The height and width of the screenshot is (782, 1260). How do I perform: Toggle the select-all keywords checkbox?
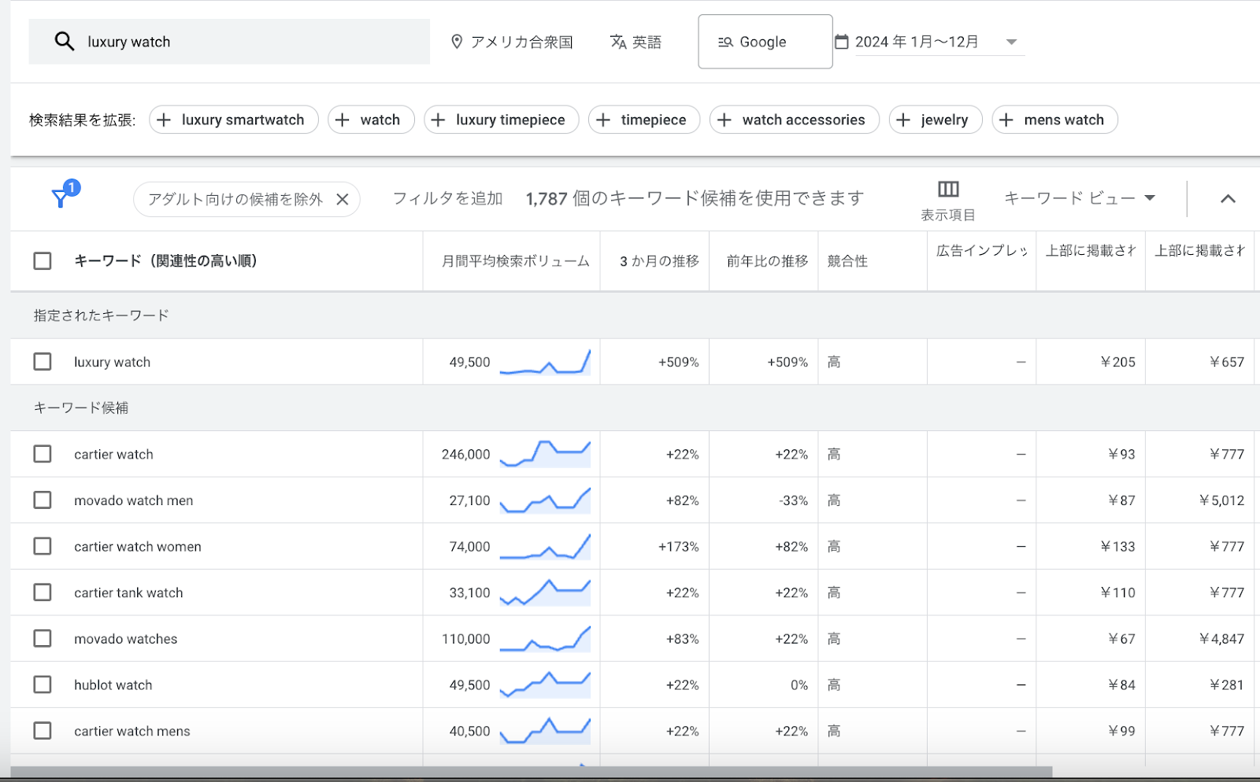pyautogui.click(x=43, y=261)
